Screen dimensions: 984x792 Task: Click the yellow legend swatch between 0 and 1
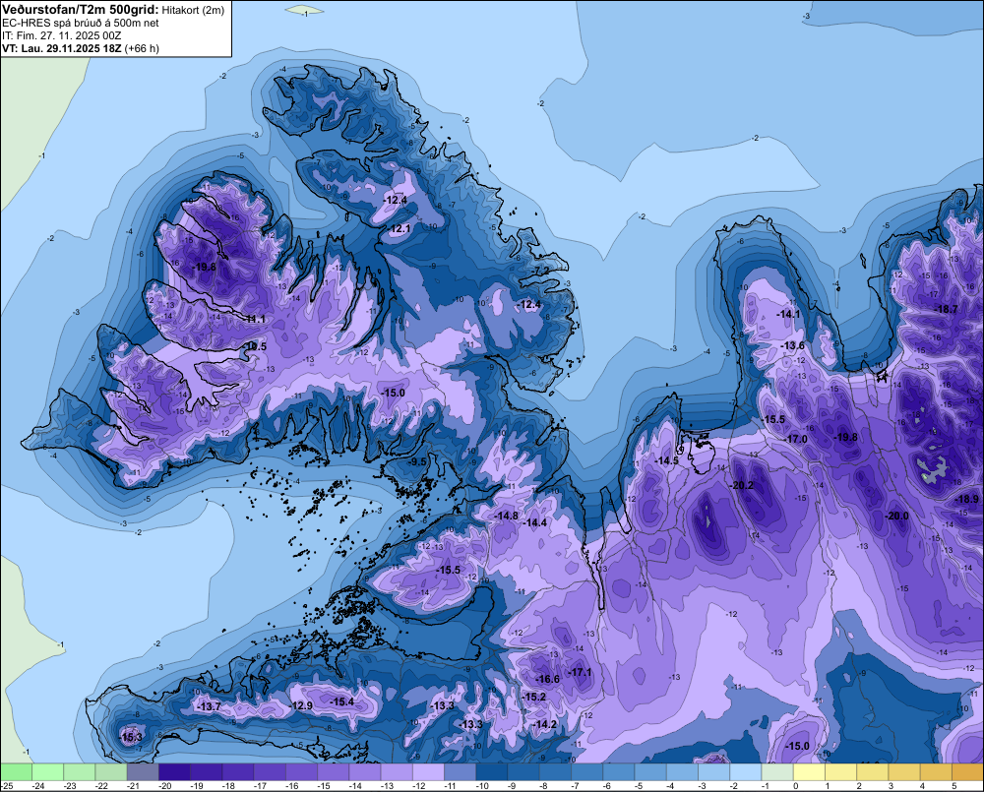(808, 772)
